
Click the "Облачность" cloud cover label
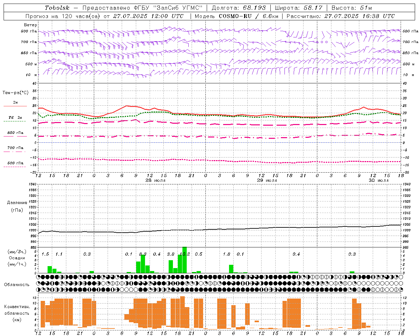[x=17, y=284]
